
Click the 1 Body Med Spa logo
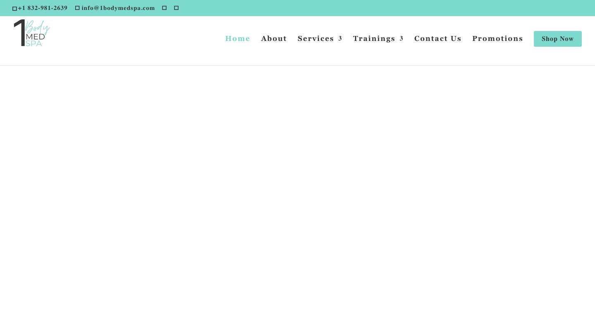pos(32,33)
